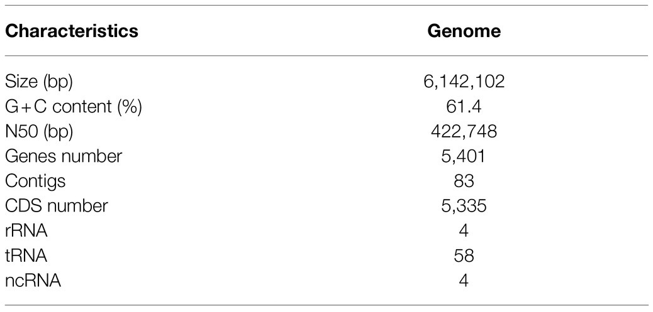653x312 pixels.
Task: Select the G+C content (%) label
Action: click(74, 107)
